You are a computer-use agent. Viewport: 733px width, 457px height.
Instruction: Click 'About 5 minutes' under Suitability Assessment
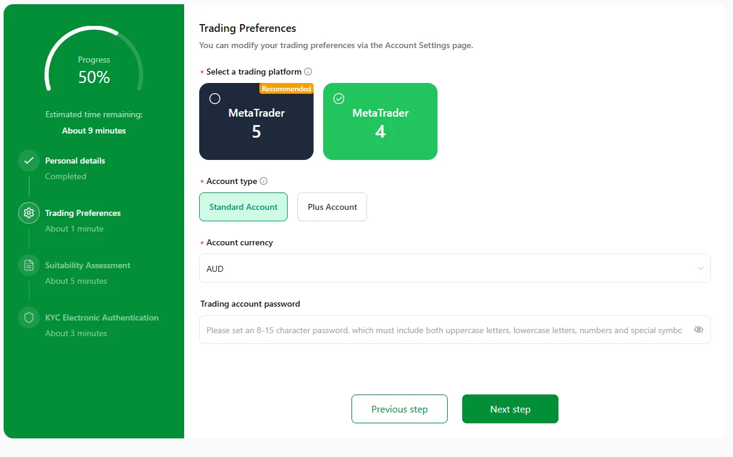point(76,281)
